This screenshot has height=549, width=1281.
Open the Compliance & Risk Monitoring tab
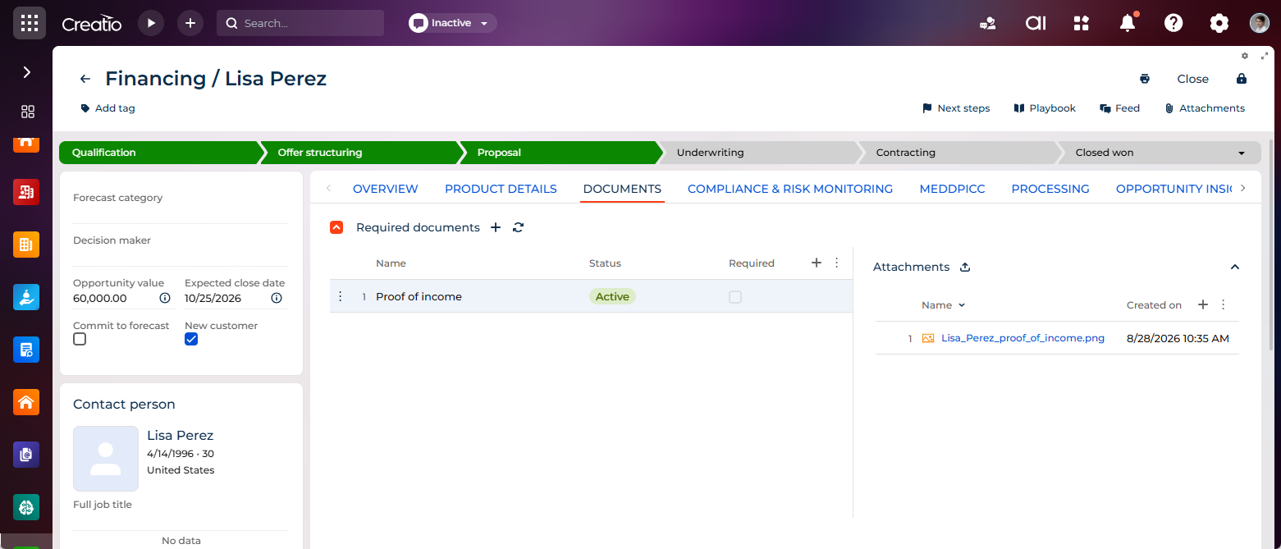(x=790, y=189)
